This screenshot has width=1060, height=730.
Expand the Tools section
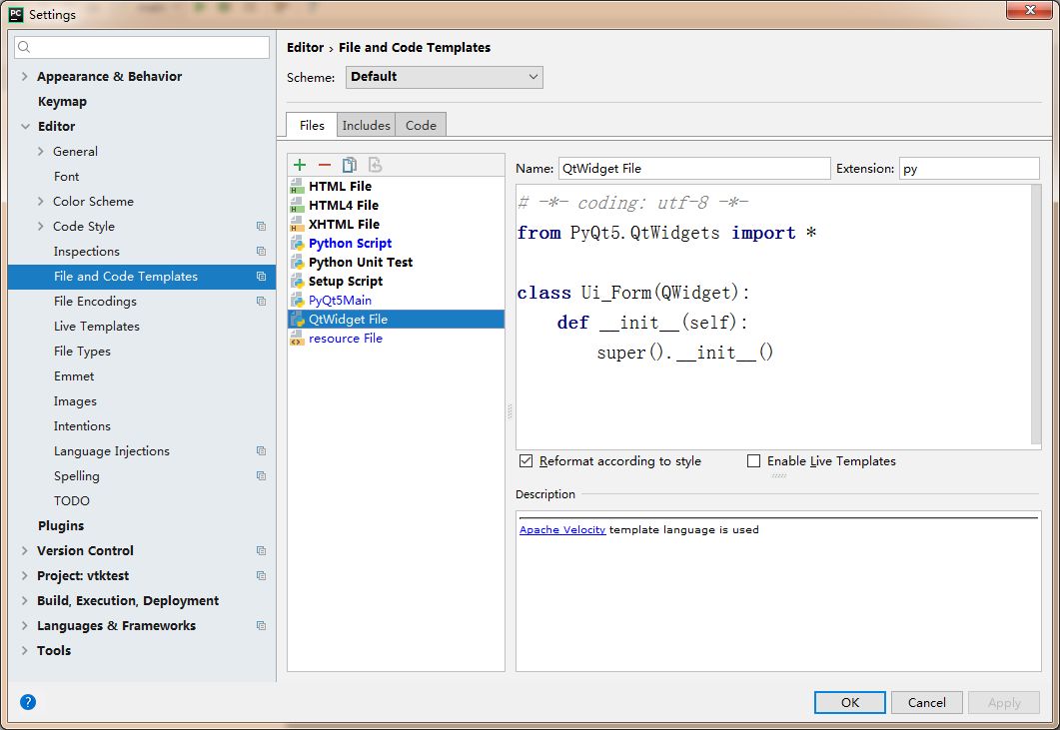pos(24,651)
